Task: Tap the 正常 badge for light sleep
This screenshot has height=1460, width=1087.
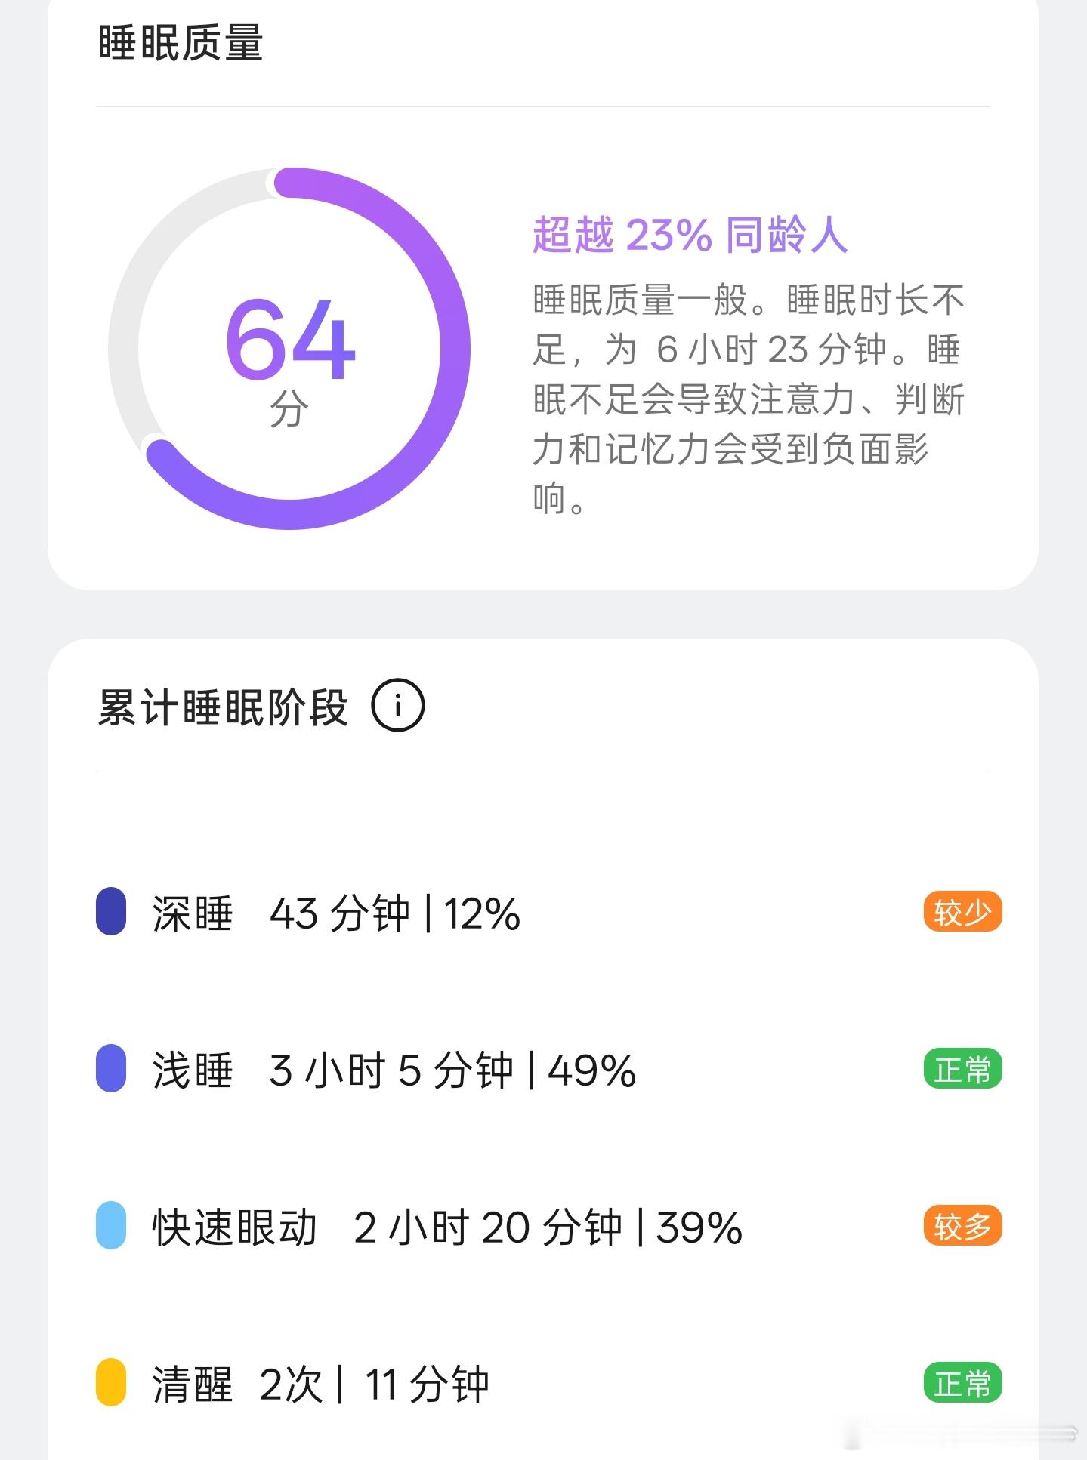Action: 962,1069
